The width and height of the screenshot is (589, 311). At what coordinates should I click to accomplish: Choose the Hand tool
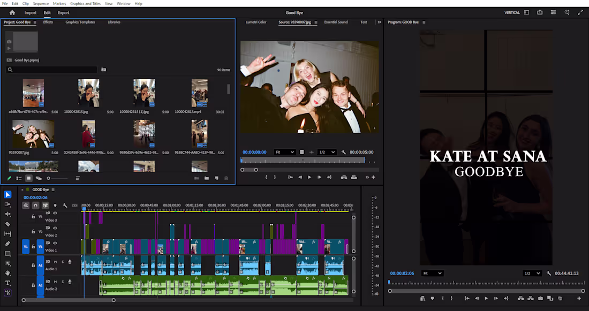coord(7,273)
